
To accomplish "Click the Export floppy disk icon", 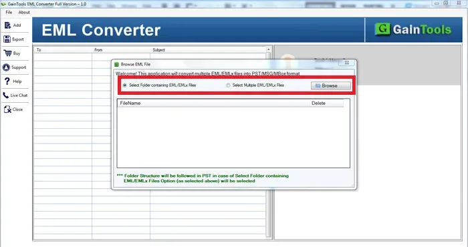I will [7, 39].
